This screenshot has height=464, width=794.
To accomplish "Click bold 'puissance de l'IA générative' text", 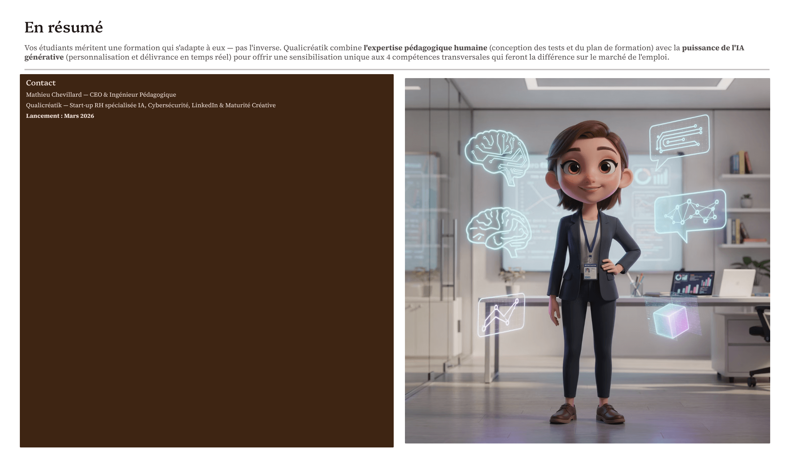I will (x=713, y=48).
